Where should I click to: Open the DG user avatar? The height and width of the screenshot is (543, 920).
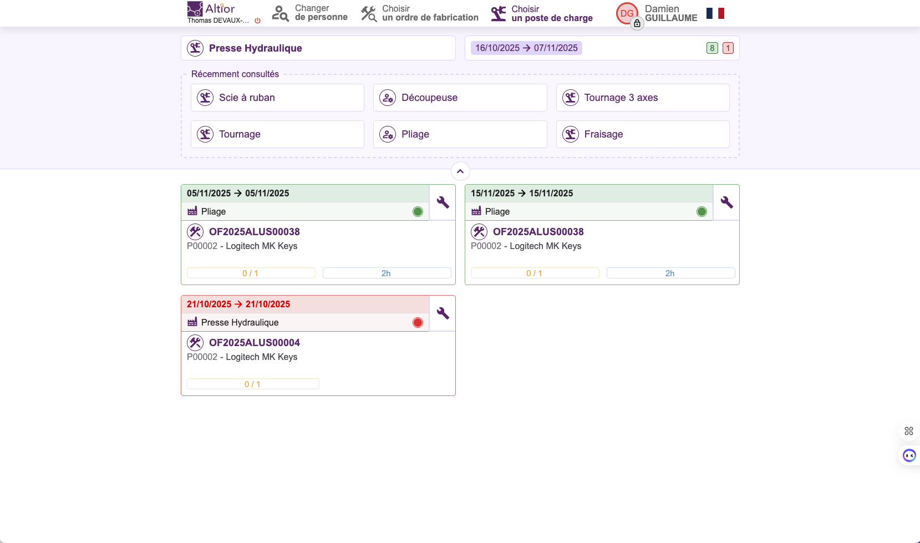pos(627,13)
